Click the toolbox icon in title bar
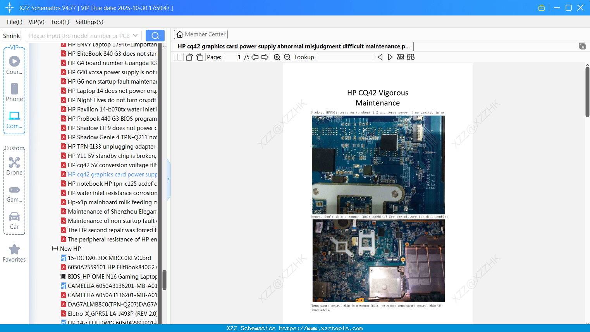The width and height of the screenshot is (590, 332). pos(542,8)
